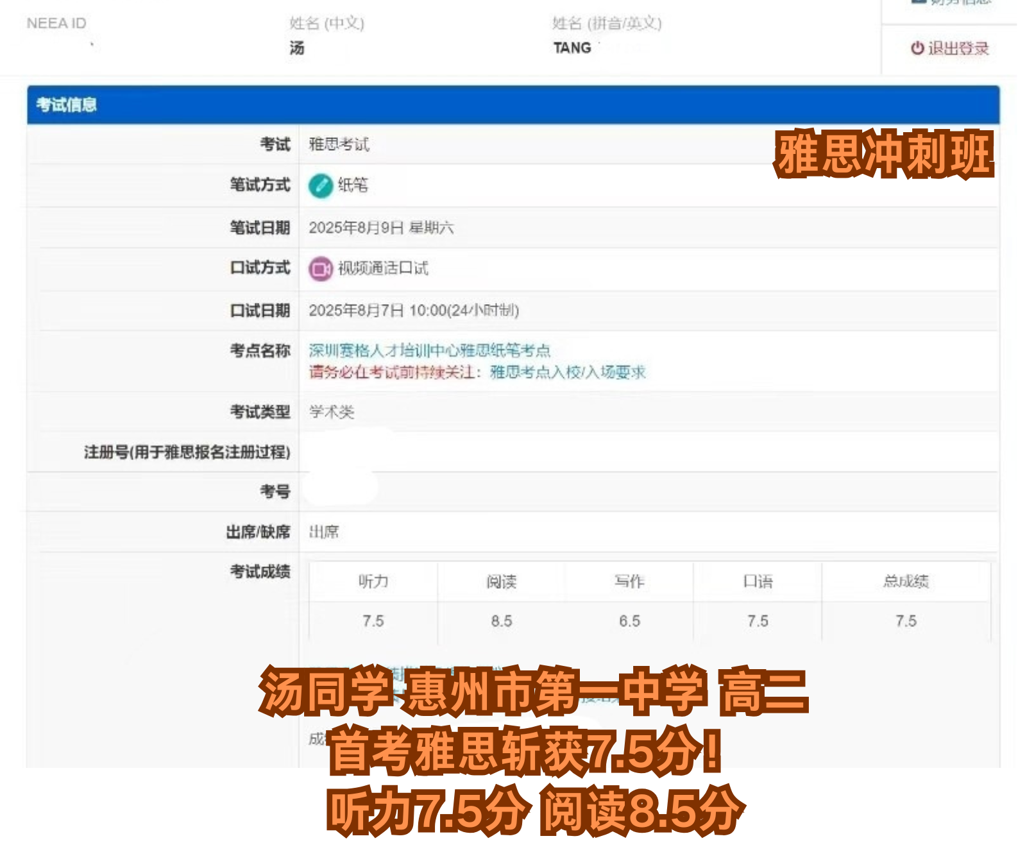This screenshot has height=843, width=1018.
Task: Click the 写作 score of 6.5
Action: point(629,621)
